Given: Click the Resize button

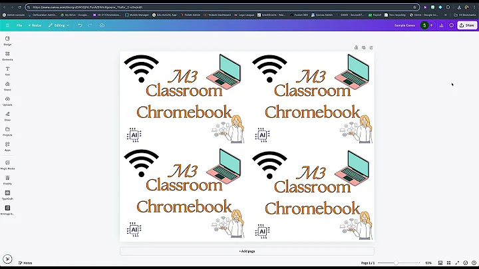Looking at the screenshot, I should 35,25.
